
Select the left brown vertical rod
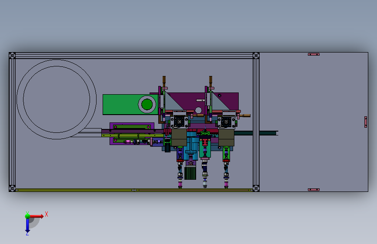coord(164,82)
